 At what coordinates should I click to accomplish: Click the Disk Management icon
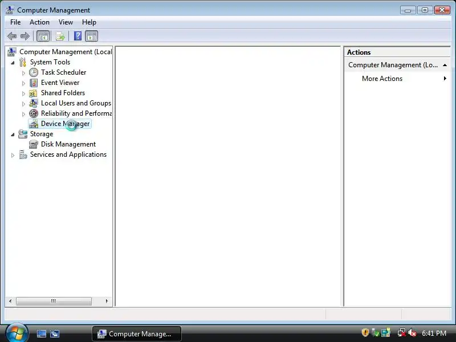coord(34,144)
